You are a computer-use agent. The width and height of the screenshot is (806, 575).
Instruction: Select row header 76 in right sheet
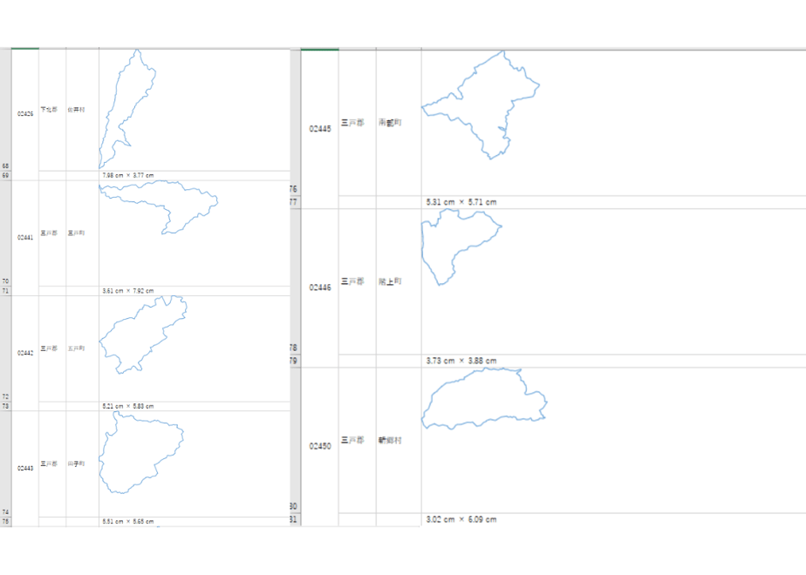295,123
